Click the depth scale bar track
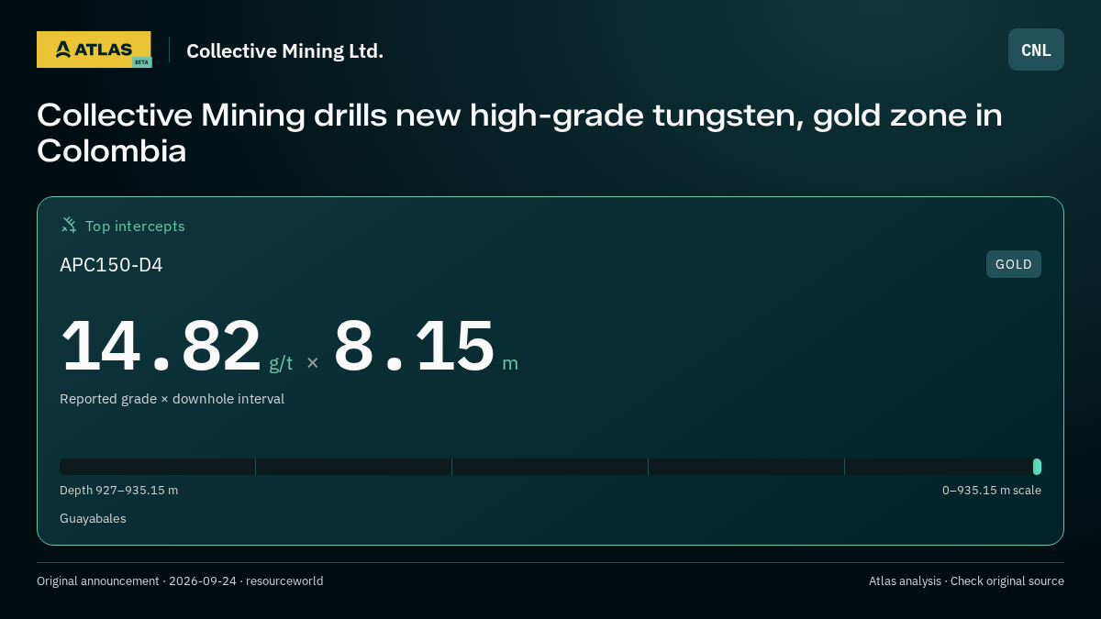 click(550, 467)
